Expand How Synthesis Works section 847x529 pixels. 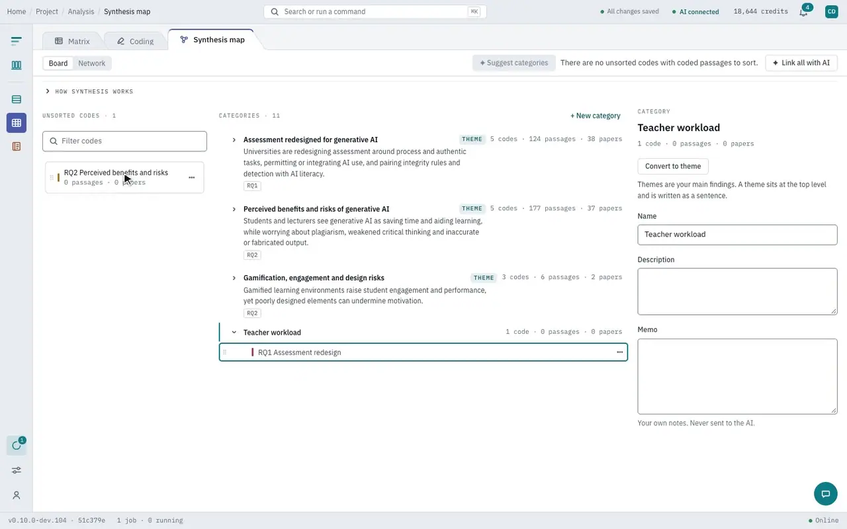[89, 91]
